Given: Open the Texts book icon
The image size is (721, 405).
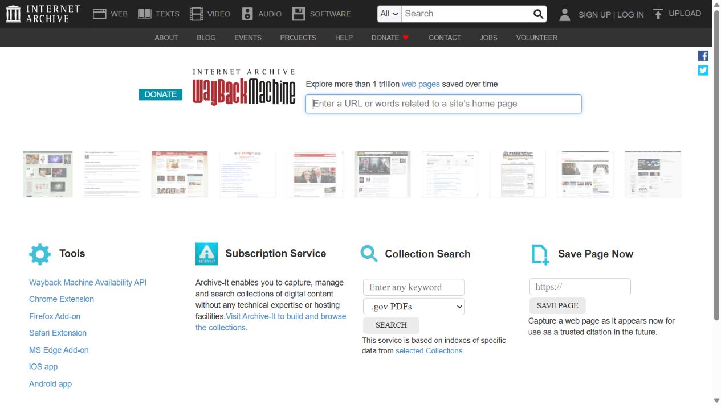Looking at the screenshot, I should [145, 14].
